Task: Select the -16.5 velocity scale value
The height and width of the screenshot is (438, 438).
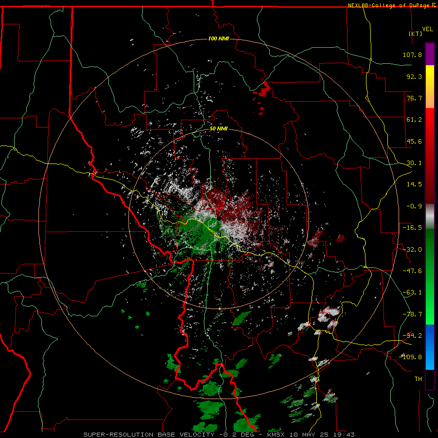Action: pyautogui.click(x=412, y=228)
